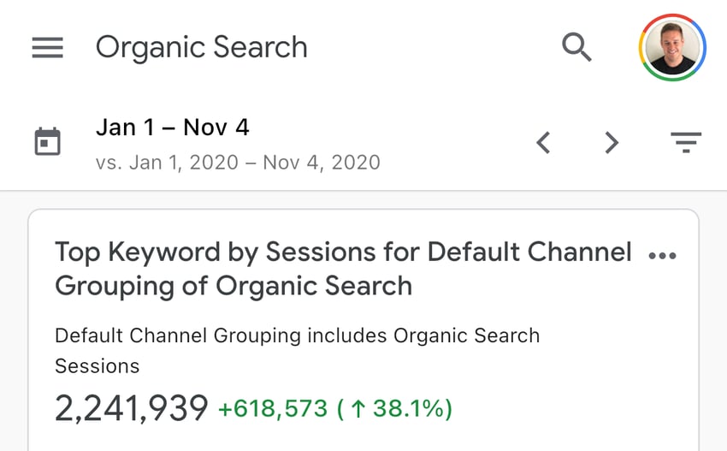The image size is (727, 451).
Task: Select the Sessions metric label
Action: tap(97, 366)
